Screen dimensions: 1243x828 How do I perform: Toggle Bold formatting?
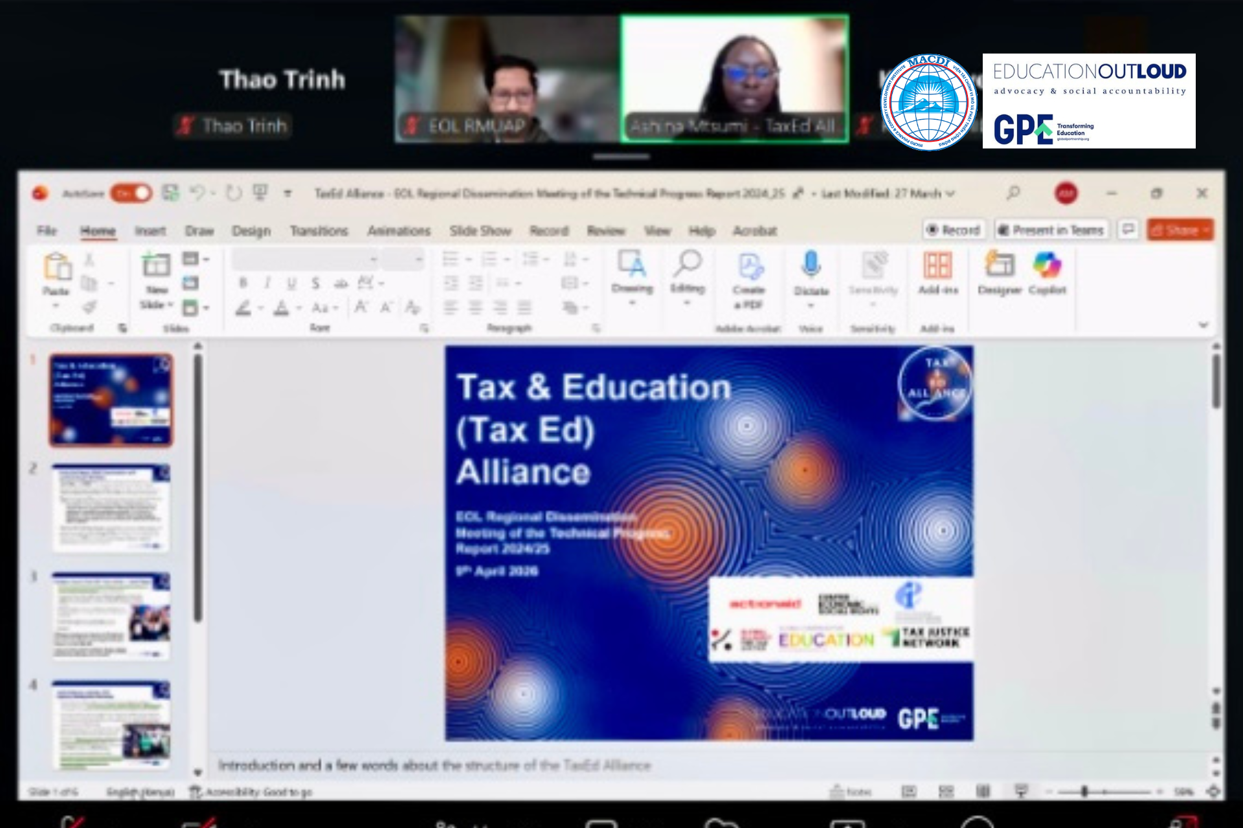point(243,283)
